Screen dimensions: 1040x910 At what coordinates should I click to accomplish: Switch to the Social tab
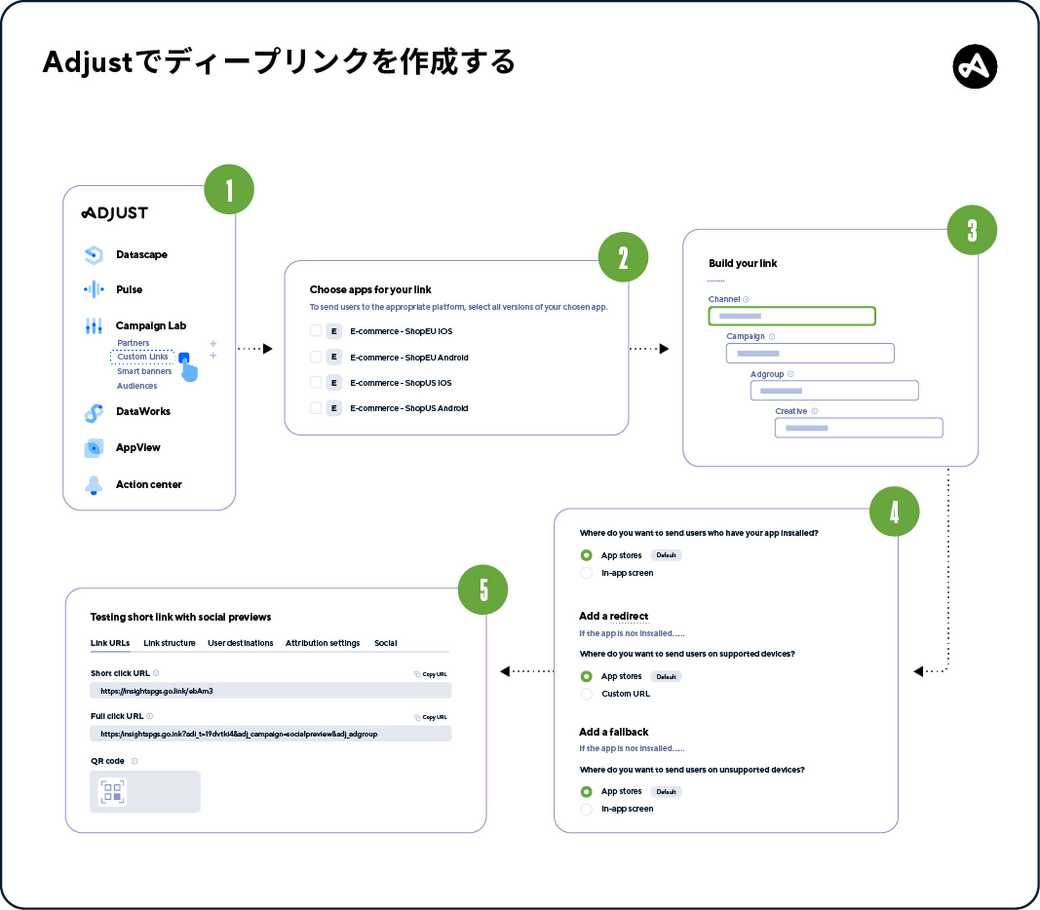(386, 643)
